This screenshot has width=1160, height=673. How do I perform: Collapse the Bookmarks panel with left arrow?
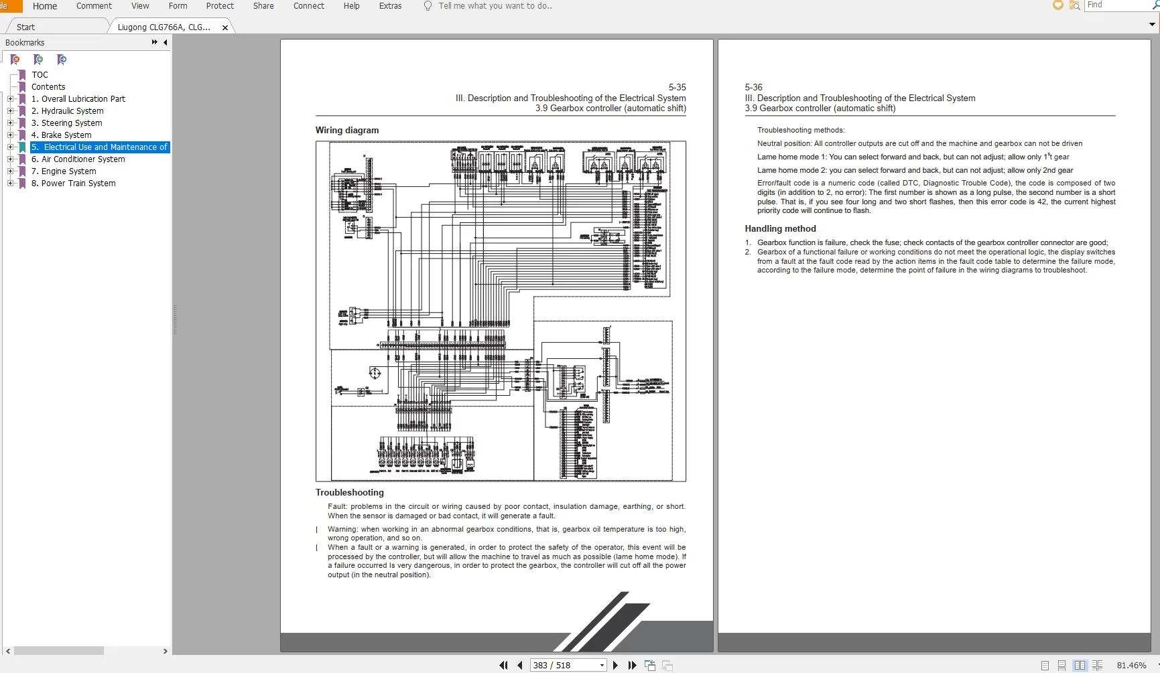click(x=166, y=42)
